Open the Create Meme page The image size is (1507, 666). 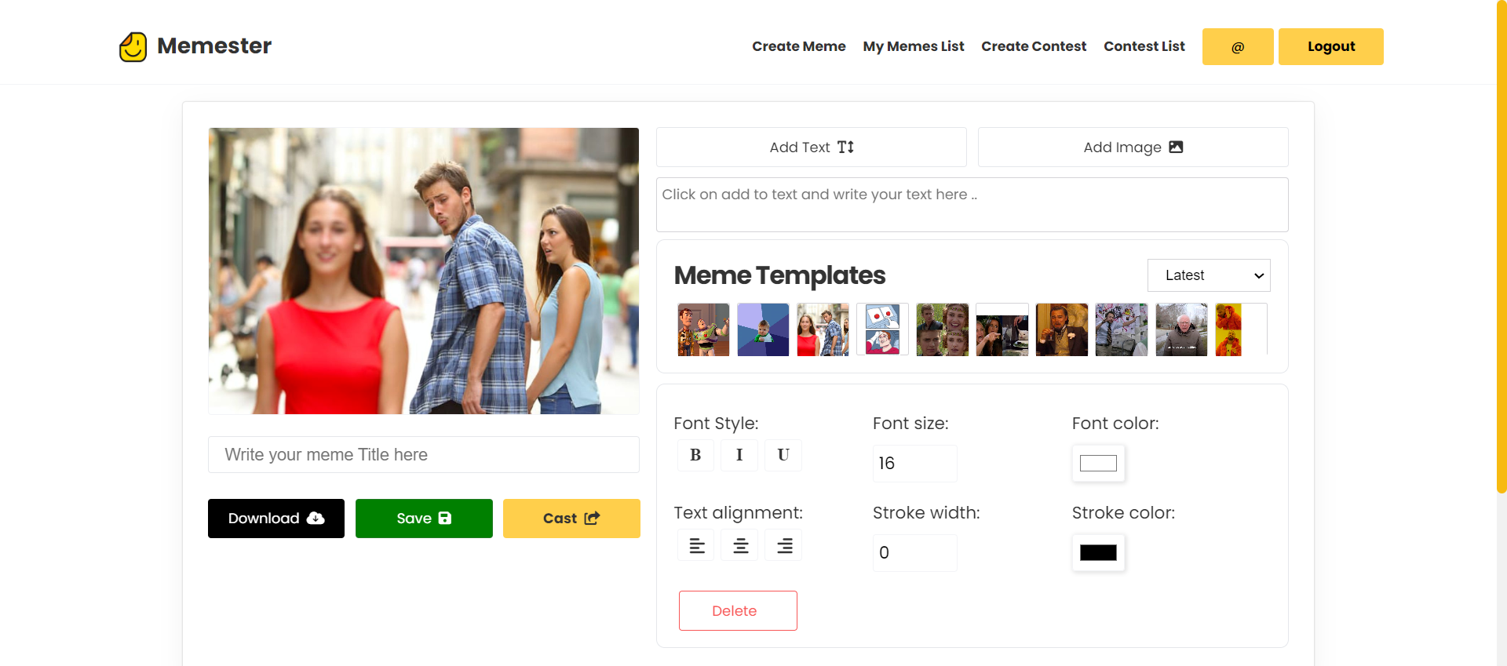click(x=798, y=46)
